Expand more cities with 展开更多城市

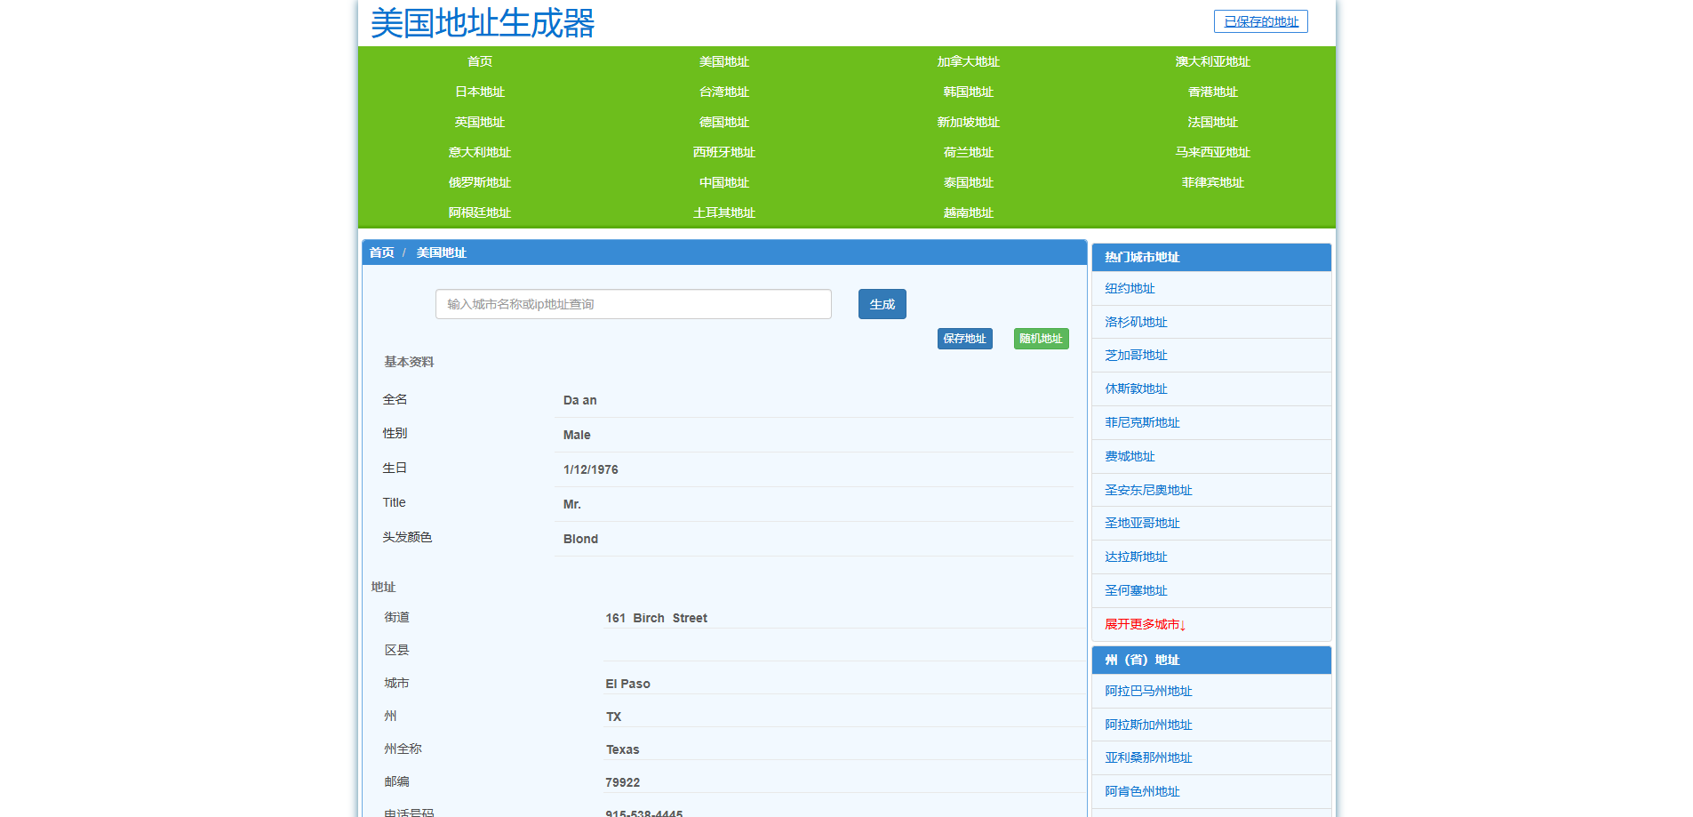click(x=1145, y=625)
